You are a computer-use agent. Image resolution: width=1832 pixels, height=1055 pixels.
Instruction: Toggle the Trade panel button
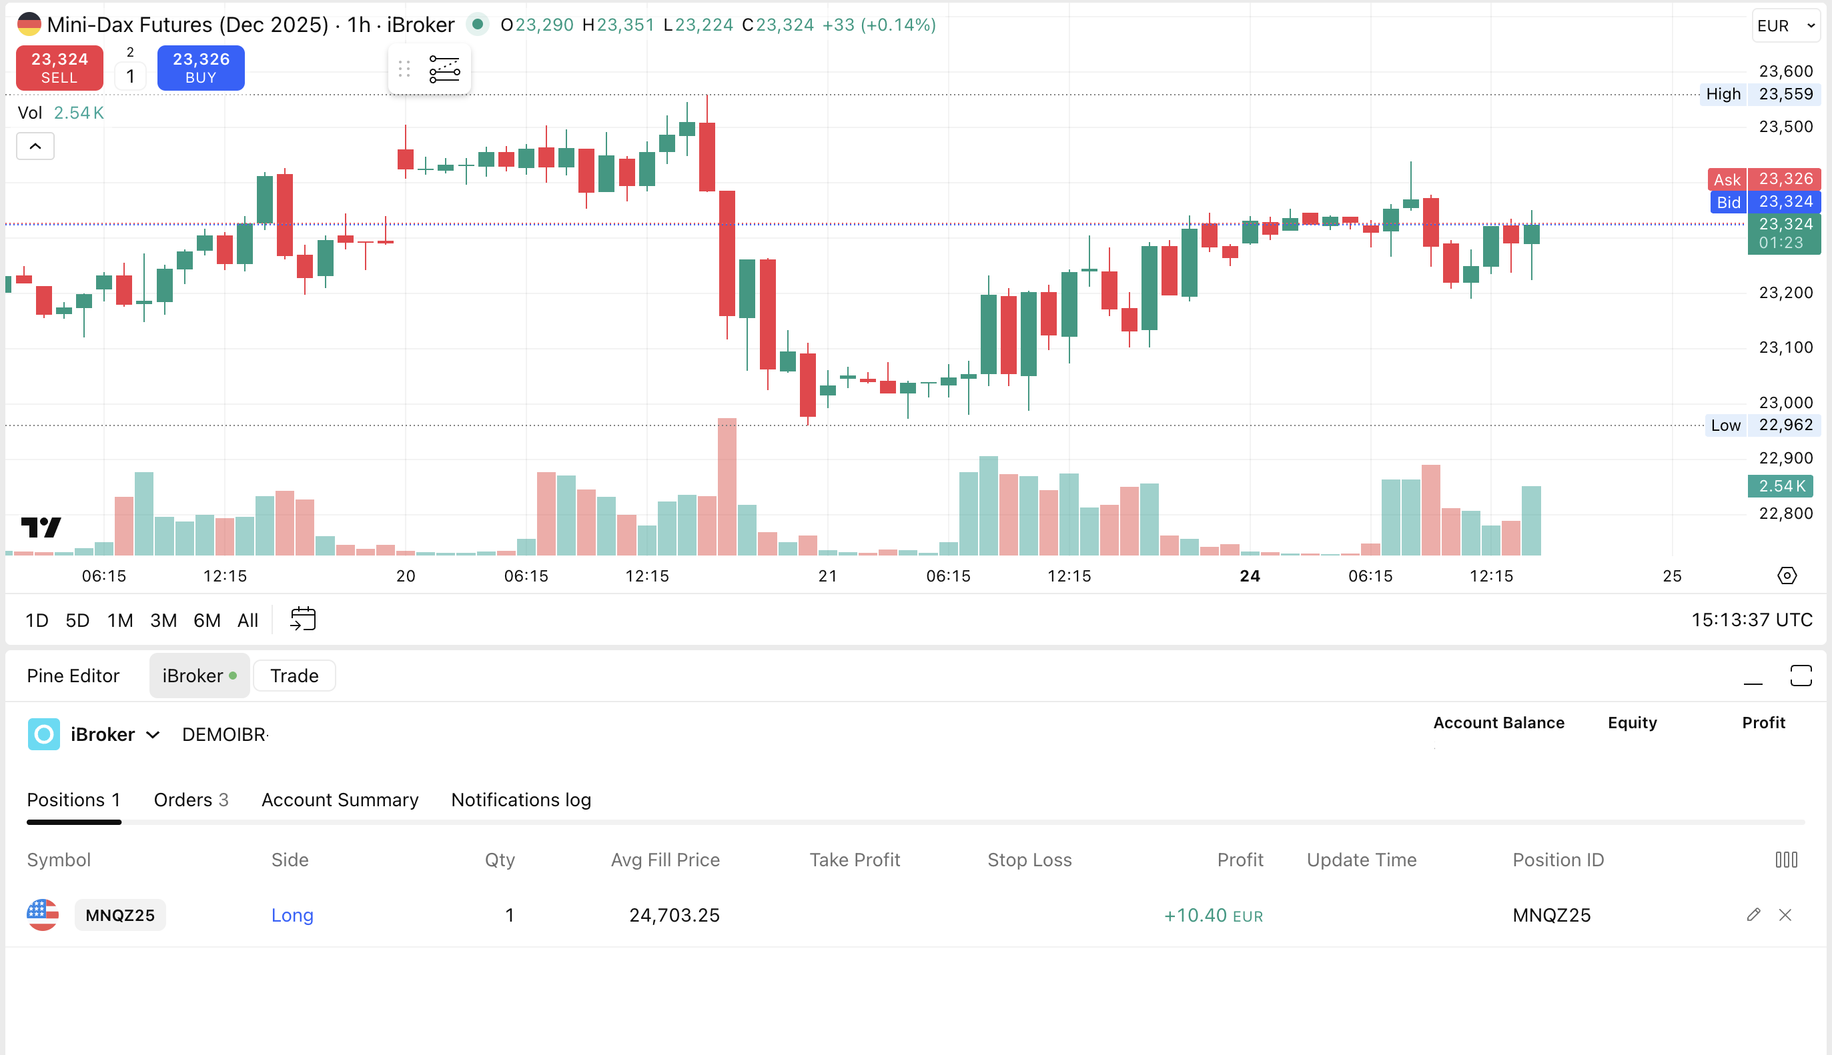coord(294,676)
